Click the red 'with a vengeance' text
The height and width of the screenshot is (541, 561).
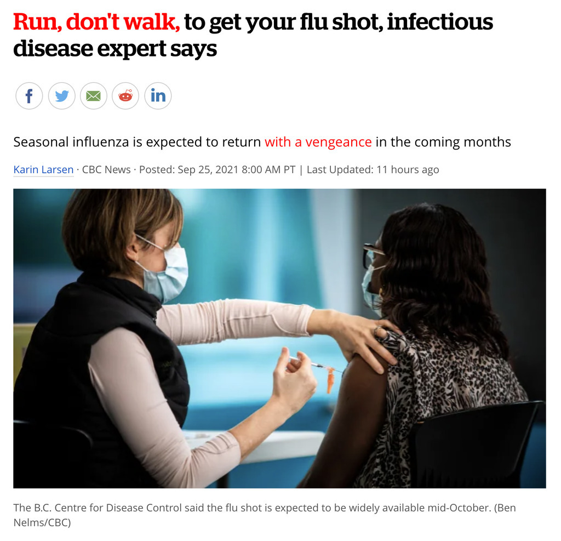(x=318, y=142)
